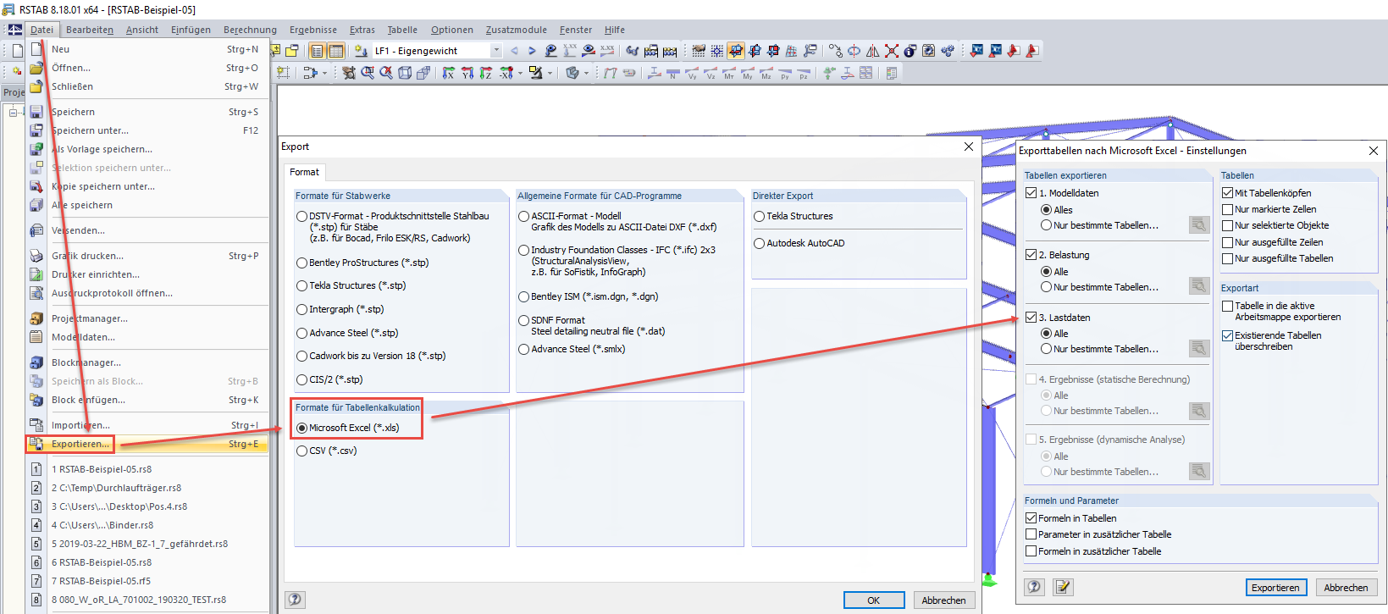
Task: Click the delete/red X tool in toolbar
Action: 892,51
